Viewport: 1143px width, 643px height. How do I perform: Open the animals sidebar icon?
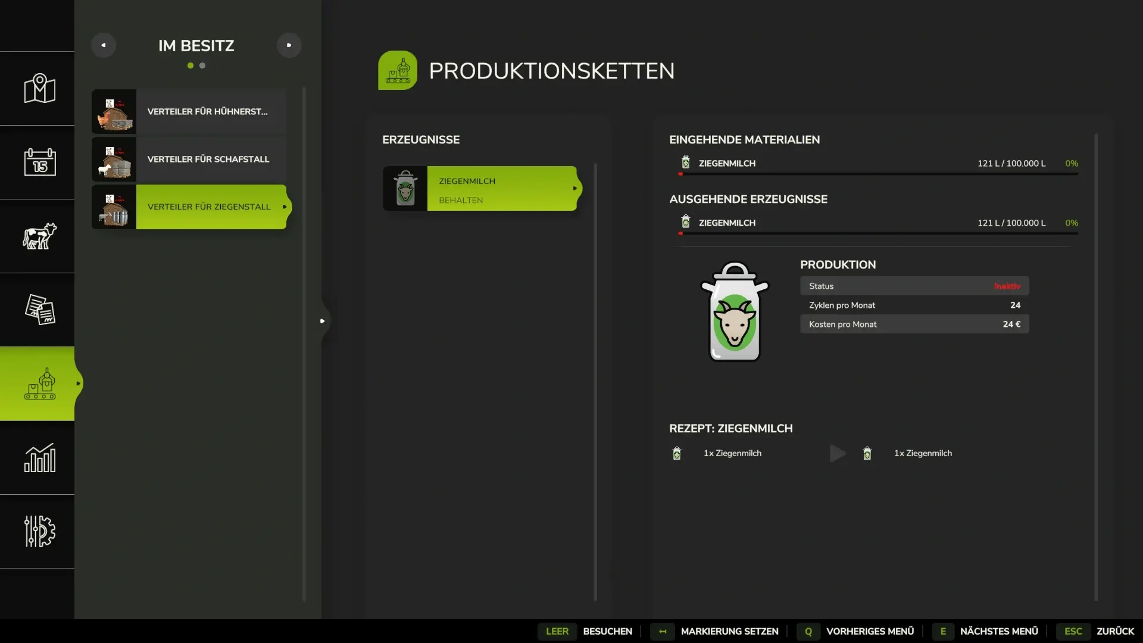click(39, 236)
